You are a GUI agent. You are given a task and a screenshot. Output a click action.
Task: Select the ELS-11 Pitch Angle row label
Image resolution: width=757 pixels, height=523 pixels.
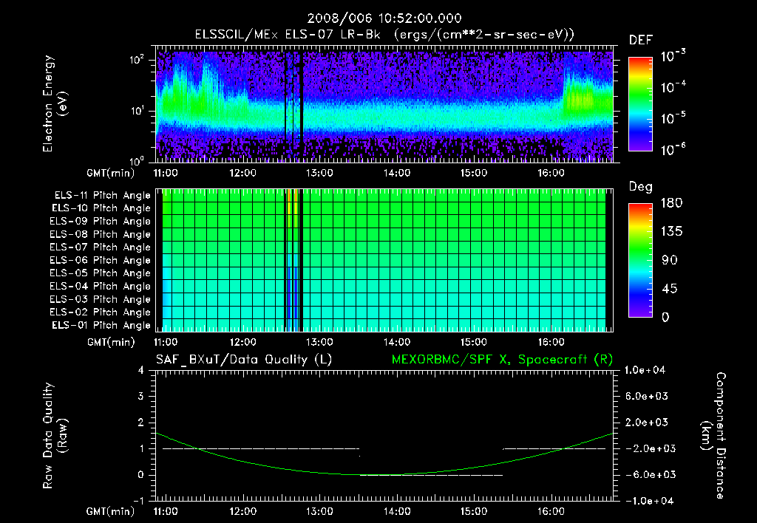(x=102, y=196)
